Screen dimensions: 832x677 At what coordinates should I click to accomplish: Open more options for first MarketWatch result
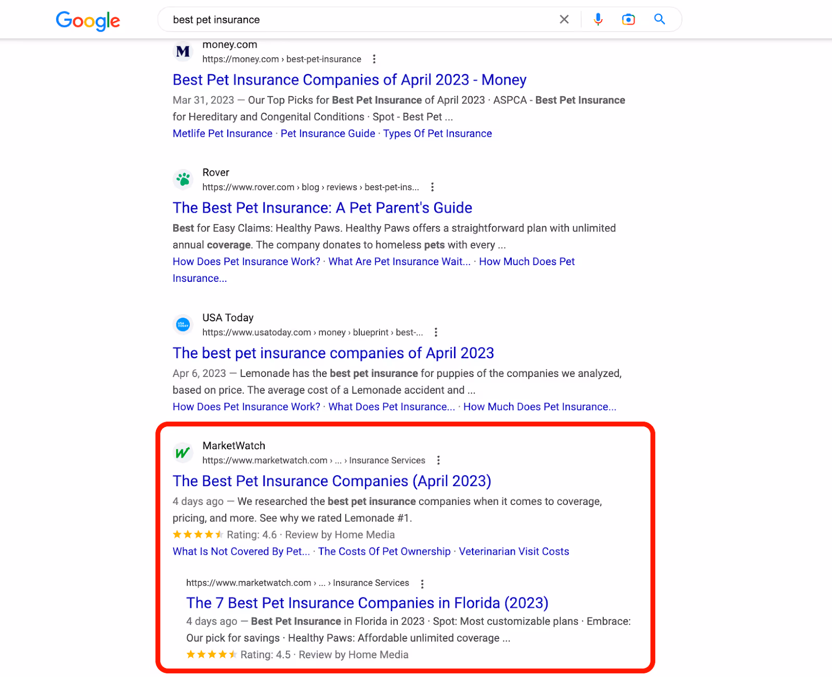438,460
